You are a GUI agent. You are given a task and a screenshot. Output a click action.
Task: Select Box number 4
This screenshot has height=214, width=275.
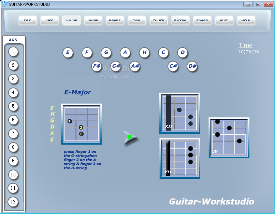13,93
